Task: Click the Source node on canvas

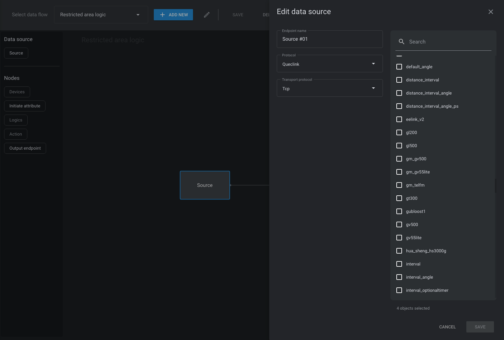Action: click(x=205, y=185)
